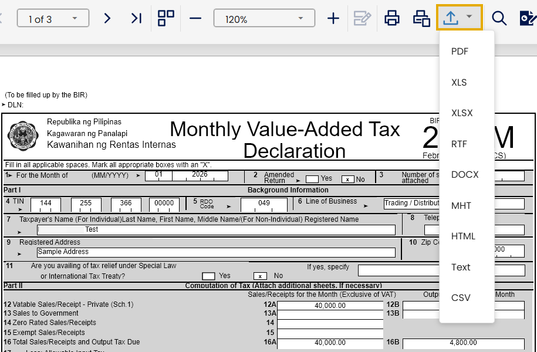Click the 'Sales to Government' label
The width and height of the screenshot is (537, 352).
pos(45,313)
